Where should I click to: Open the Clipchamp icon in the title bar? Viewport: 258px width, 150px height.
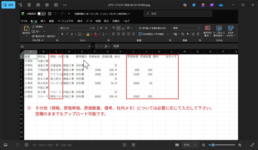pos(212,5)
